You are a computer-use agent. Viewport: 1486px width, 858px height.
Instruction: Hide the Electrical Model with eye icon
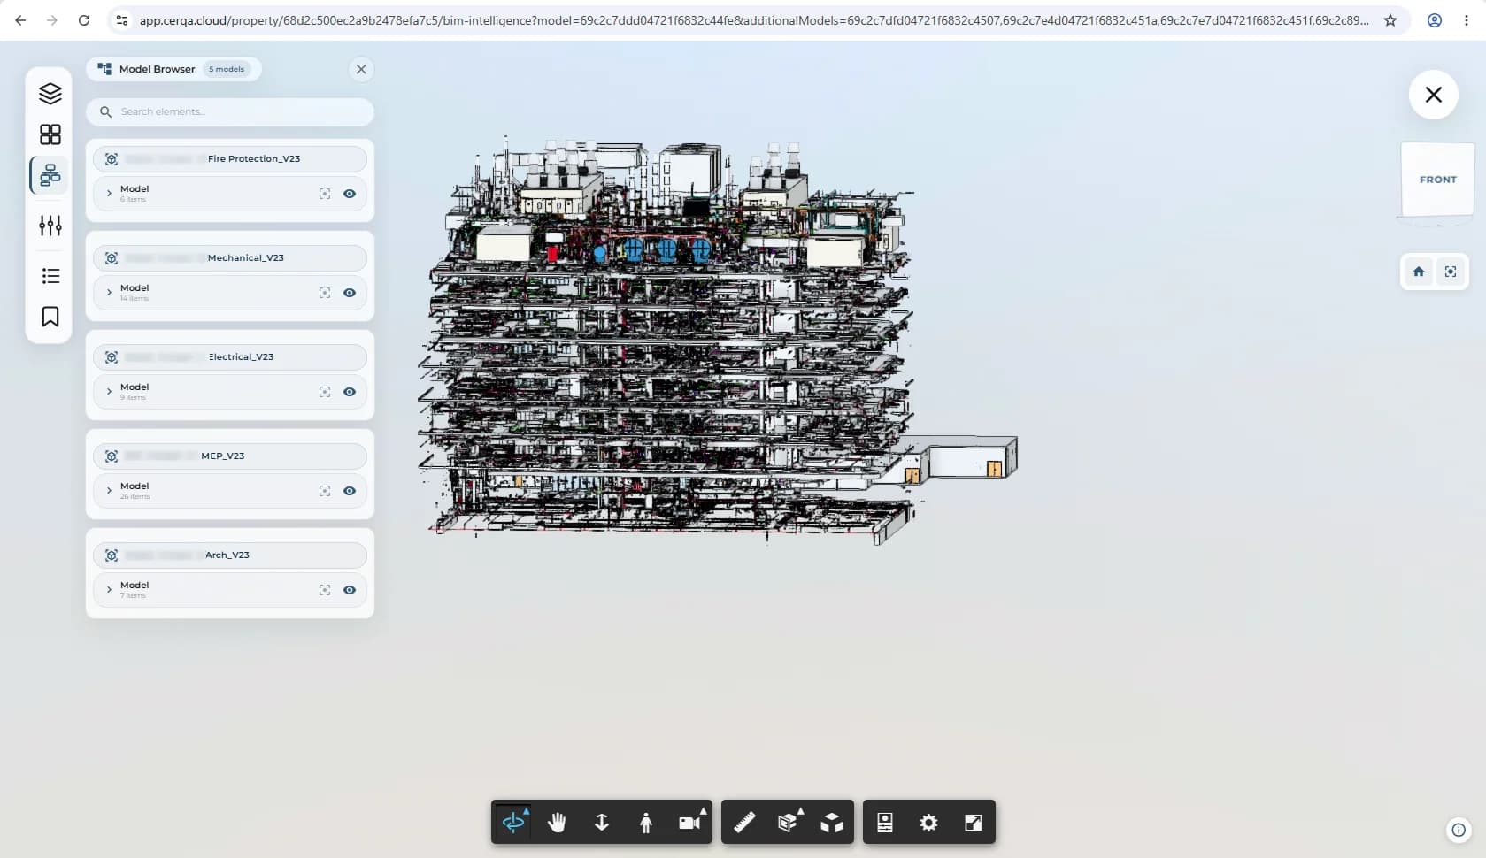coord(350,392)
